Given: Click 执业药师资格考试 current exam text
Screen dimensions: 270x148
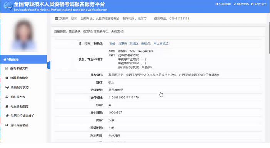Looking at the screenshot, I should coord(107,18).
